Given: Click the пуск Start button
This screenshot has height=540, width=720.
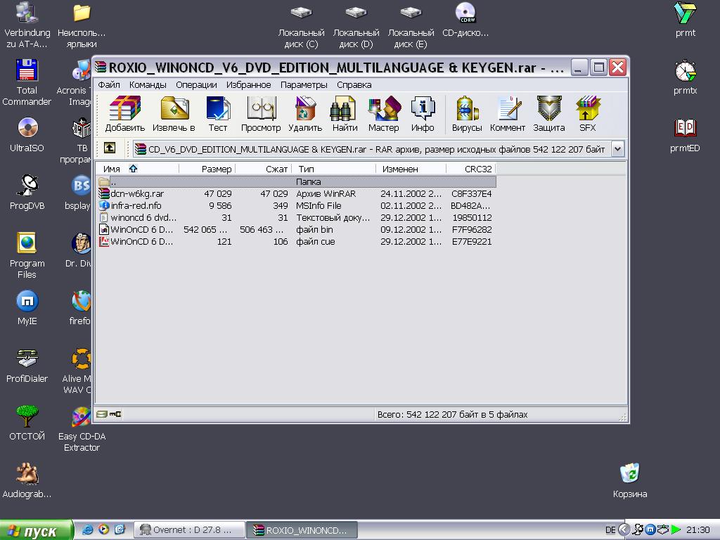Looking at the screenshot, I should (37, 530).
